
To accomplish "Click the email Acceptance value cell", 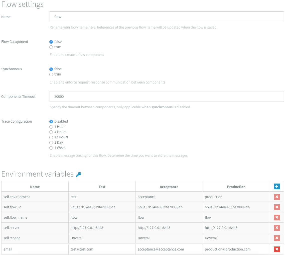I will pyautogui.click(x=169, y=249).
